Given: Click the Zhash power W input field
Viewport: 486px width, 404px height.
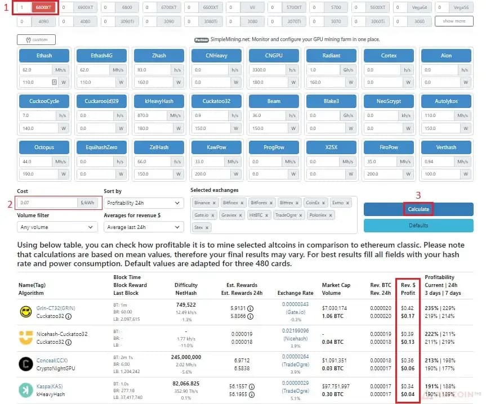Looking at the screenshot, I should tap(153, 82).
